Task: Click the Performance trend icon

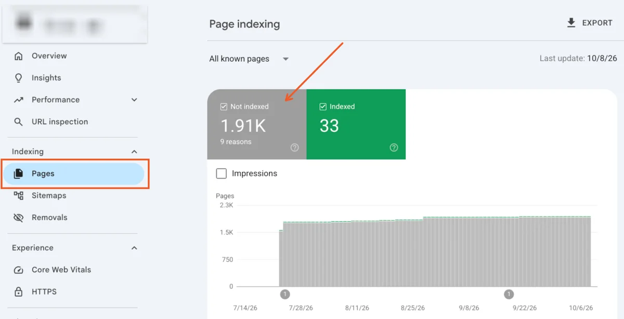Action: [19, 100]
